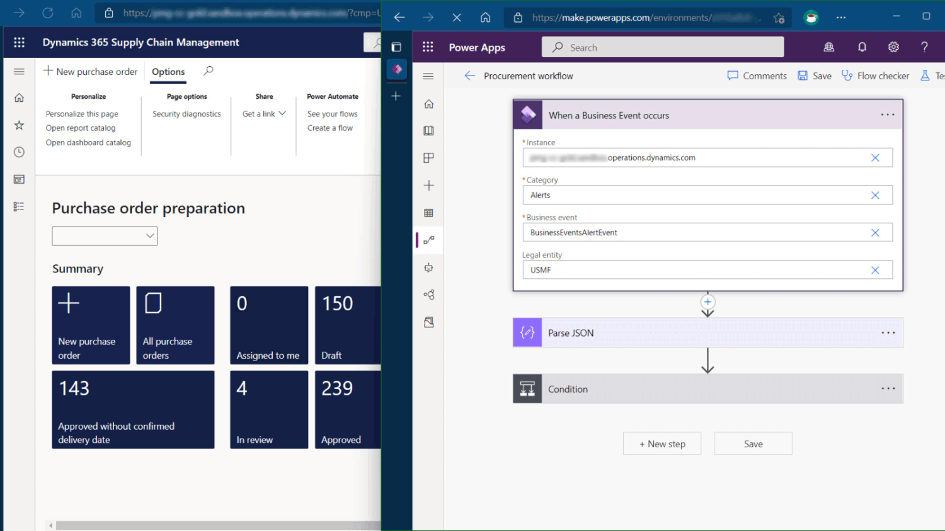Open the Approved 239 tile
This screenshot has width=945, height=531.
pyautogui.click(x=348, y=410)
